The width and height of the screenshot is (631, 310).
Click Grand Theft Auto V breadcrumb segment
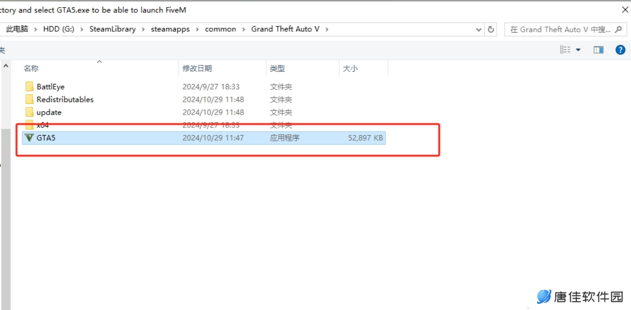(x=285, y=29)
